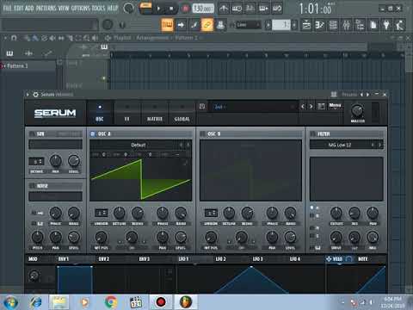Click the 130 tempo display

(x=203, y=9)
